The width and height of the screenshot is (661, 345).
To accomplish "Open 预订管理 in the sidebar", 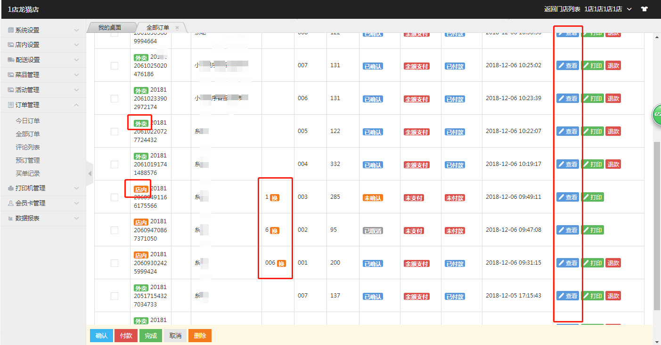I will coord(28,160).
